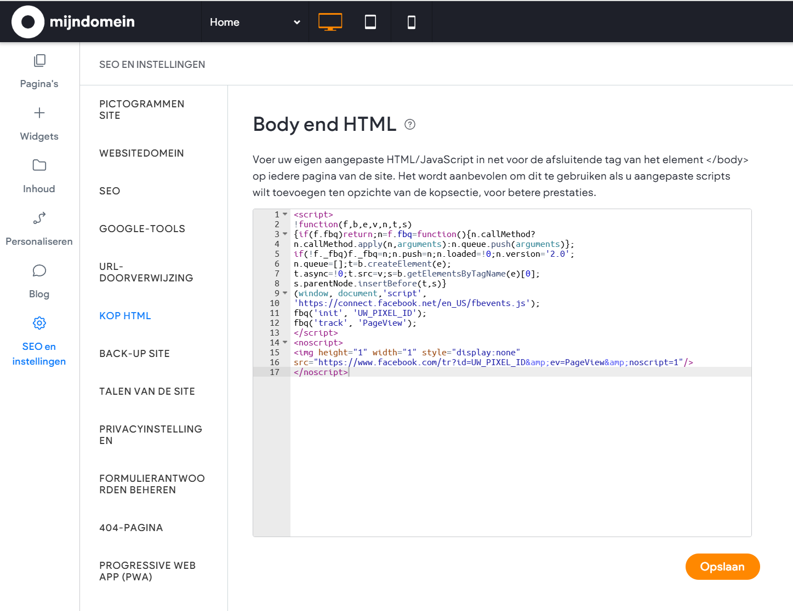
Task: Collapse code fold arrow on line 9
Action: point(285,293)
